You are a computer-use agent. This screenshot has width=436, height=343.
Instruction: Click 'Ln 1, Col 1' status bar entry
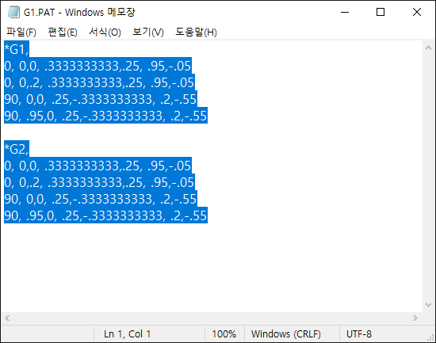128,333
